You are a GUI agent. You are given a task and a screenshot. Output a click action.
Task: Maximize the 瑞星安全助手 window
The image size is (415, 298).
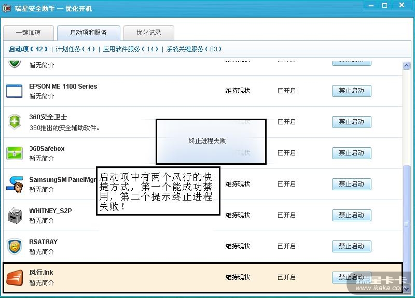384,5
